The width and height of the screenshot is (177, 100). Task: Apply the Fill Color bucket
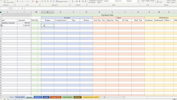click(33, 1)
